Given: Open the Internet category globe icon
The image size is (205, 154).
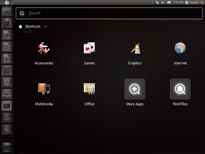Looking at the screenshot, I should (180, 48).
